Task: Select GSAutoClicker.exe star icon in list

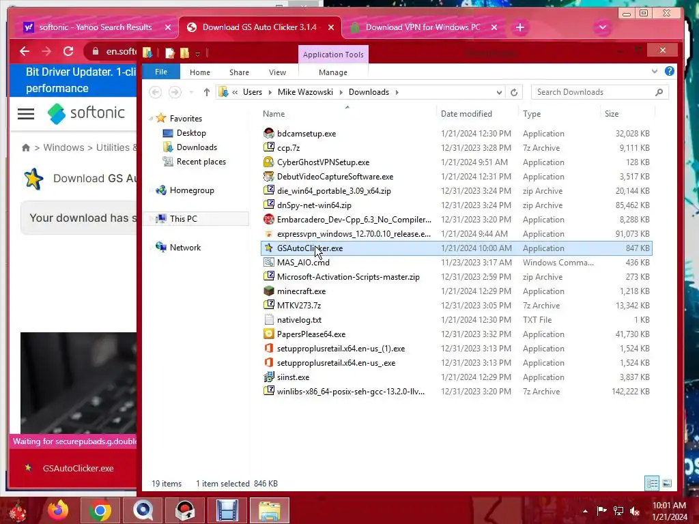Action: [268, 248]
